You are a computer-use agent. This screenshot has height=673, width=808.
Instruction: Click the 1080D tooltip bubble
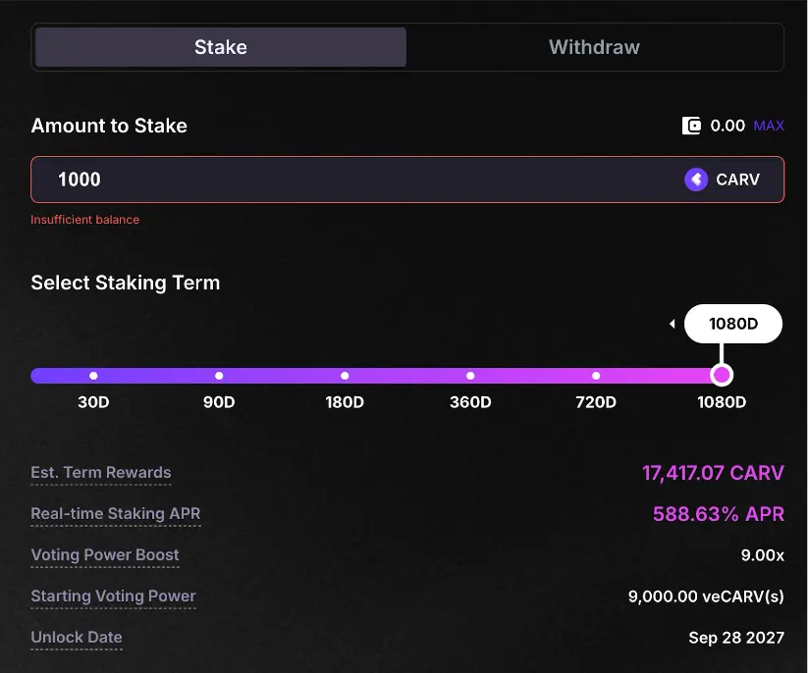[733, 324]
